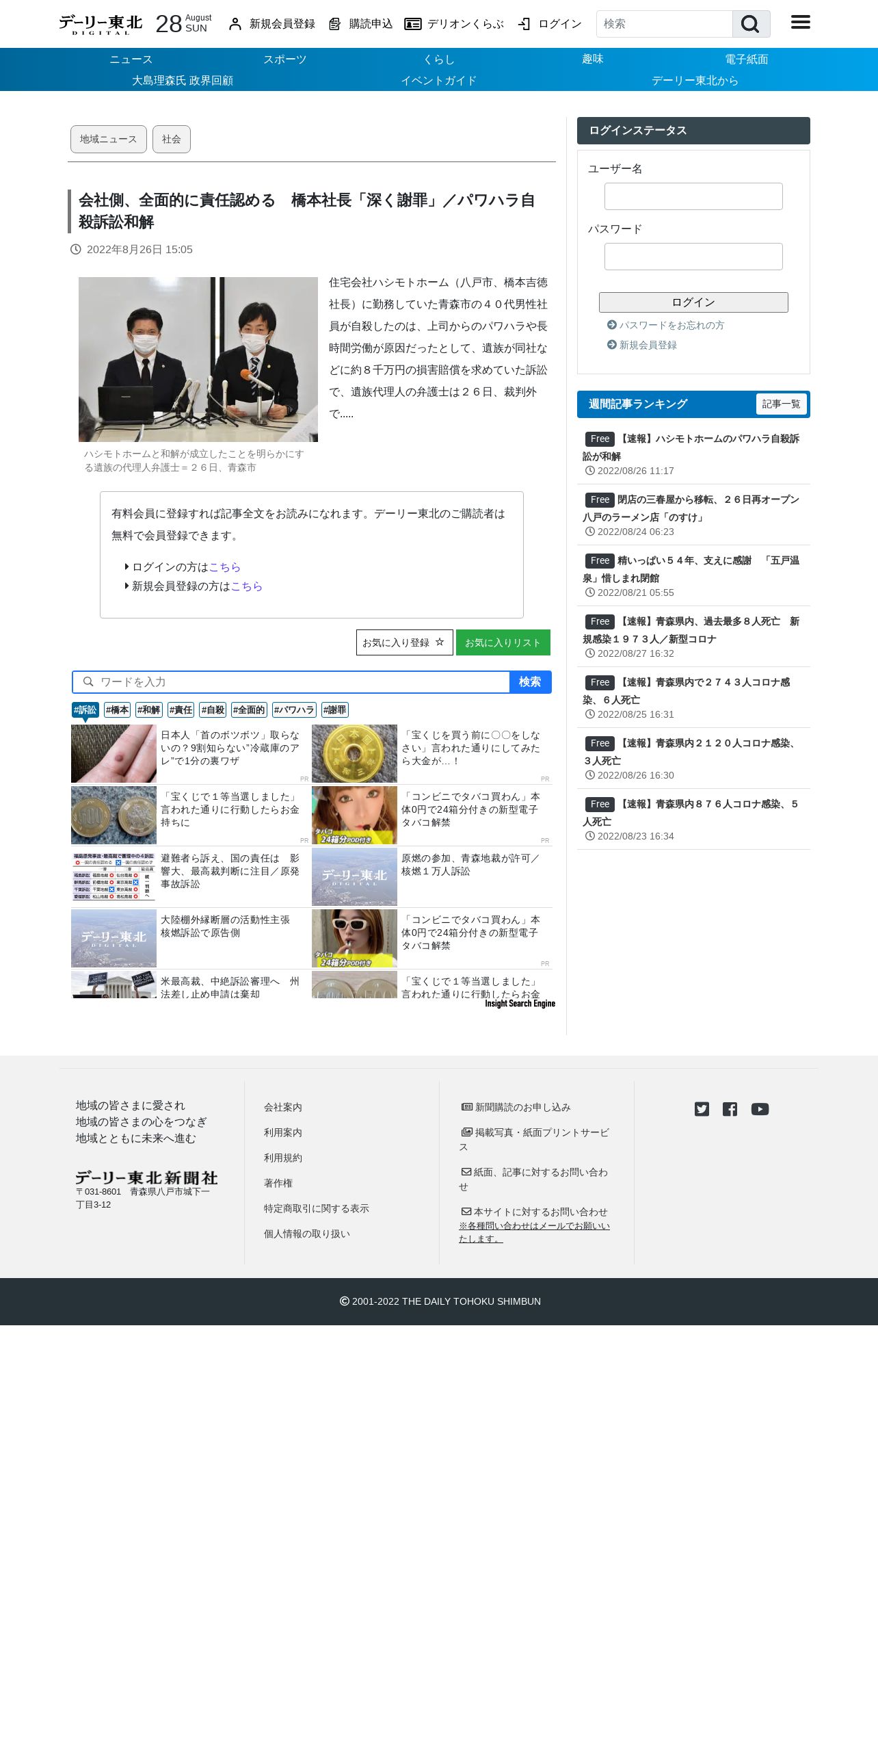Focus the パスワード input field
Image resolution: width=878 pixels, height=1757 pixels.
[x=693, y=257]
